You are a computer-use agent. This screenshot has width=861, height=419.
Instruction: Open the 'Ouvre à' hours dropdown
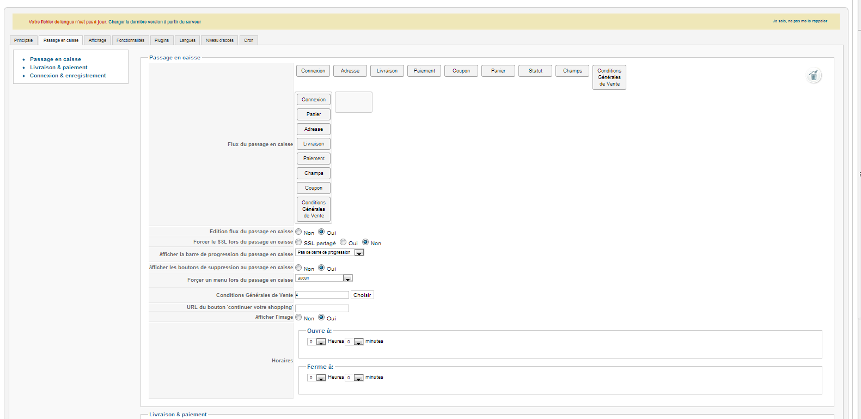tap(321, 342)
